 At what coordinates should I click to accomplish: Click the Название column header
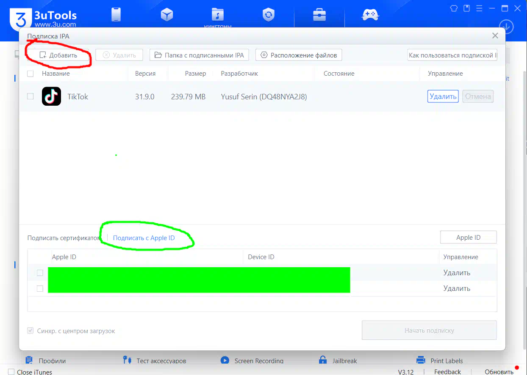pyautogui.click(x=56, y=74)
